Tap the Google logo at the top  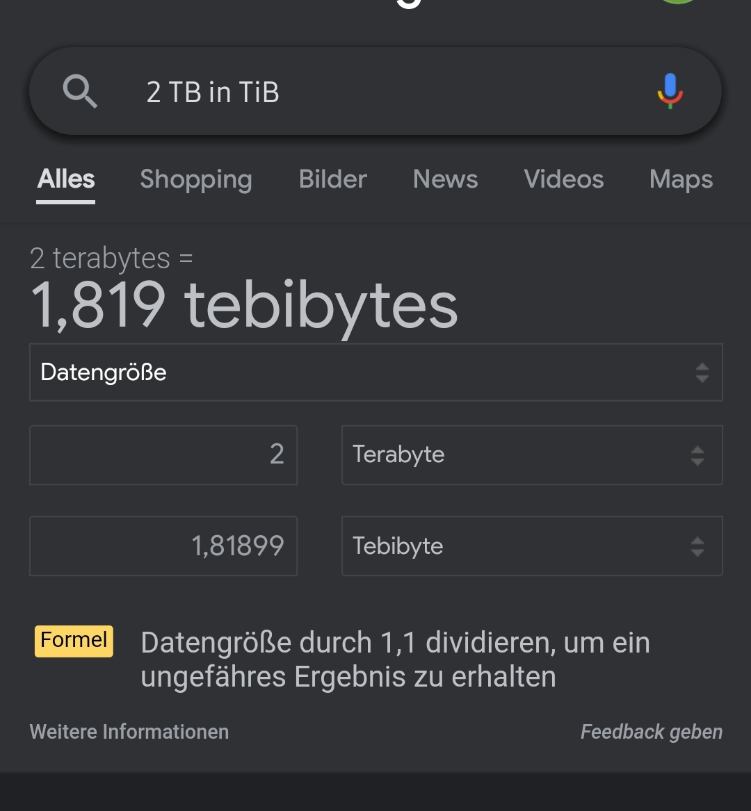click(410, 3)
